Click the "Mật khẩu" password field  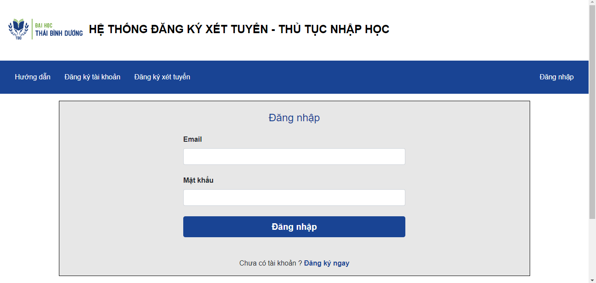pyautogui.click(x=294, y=197)
